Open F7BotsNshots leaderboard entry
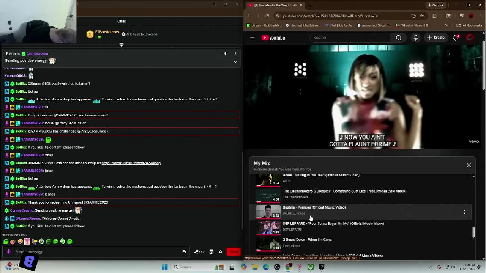486x273 pixels. coord(103,34)
